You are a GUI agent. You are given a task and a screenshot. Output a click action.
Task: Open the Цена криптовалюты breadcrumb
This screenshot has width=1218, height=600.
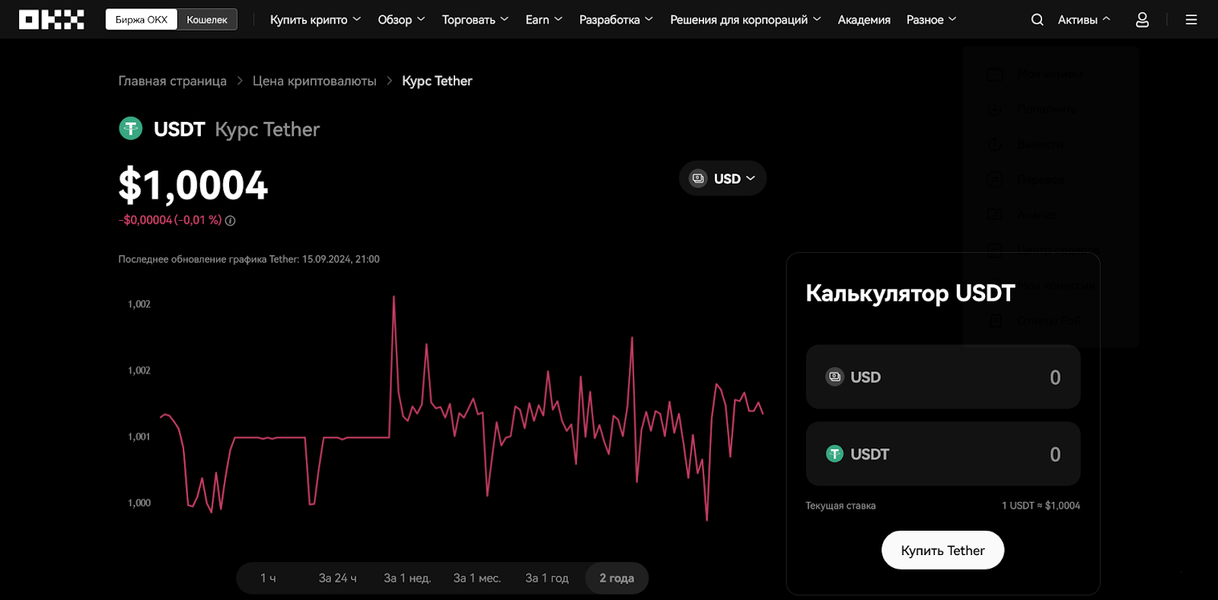[314, 81]
